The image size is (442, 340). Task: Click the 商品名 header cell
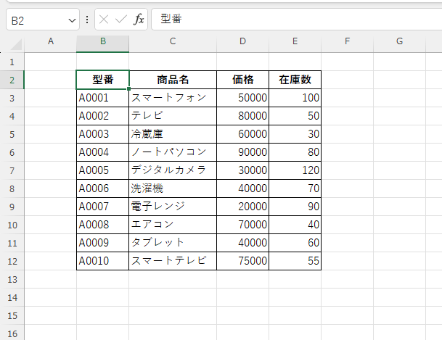pos(173,80)
